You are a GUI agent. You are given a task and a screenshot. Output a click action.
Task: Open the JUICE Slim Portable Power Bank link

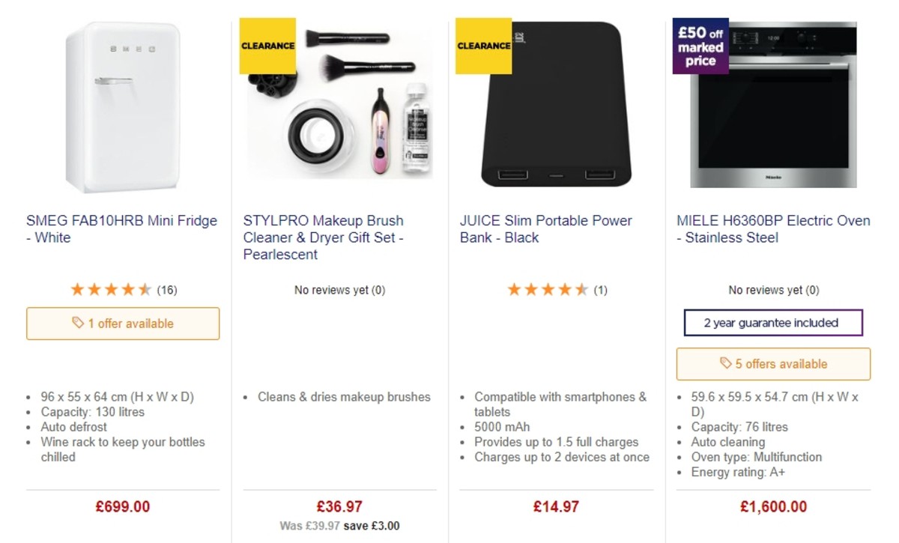(x=545, y=228)
